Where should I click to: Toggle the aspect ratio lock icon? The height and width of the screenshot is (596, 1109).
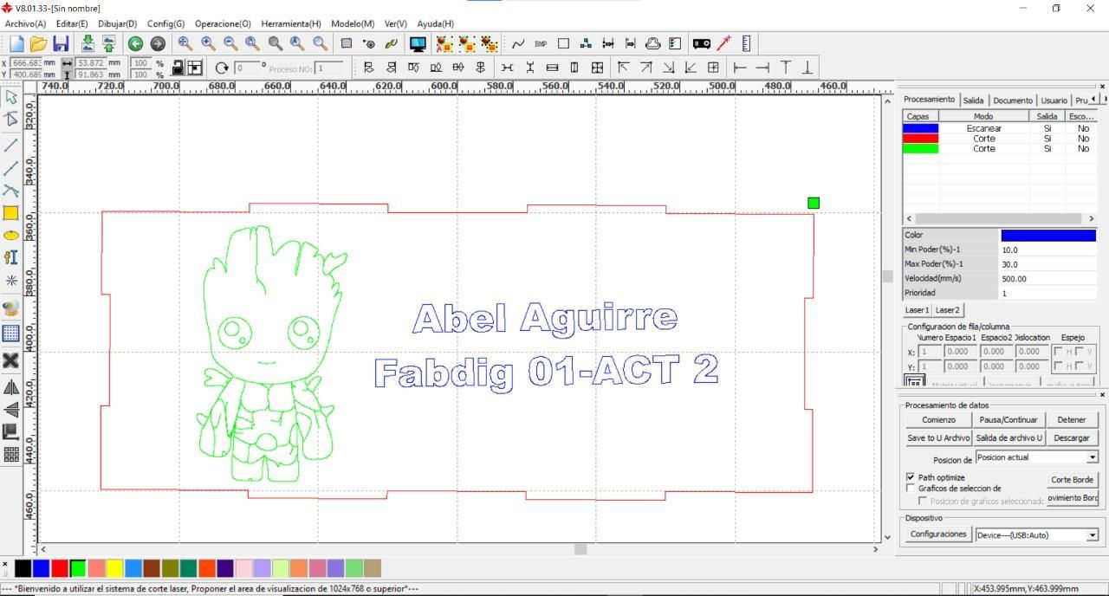(178, 68)
